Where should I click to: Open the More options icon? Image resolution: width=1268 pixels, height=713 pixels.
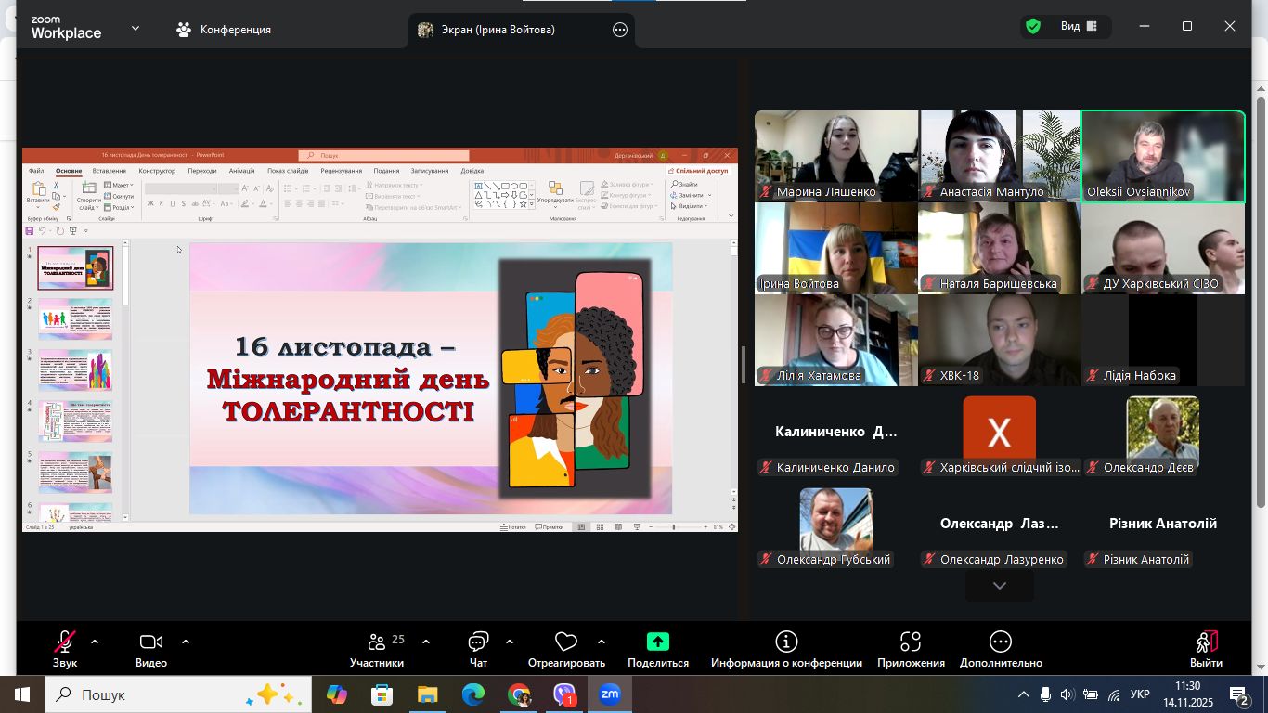[x=1001, y=642]
